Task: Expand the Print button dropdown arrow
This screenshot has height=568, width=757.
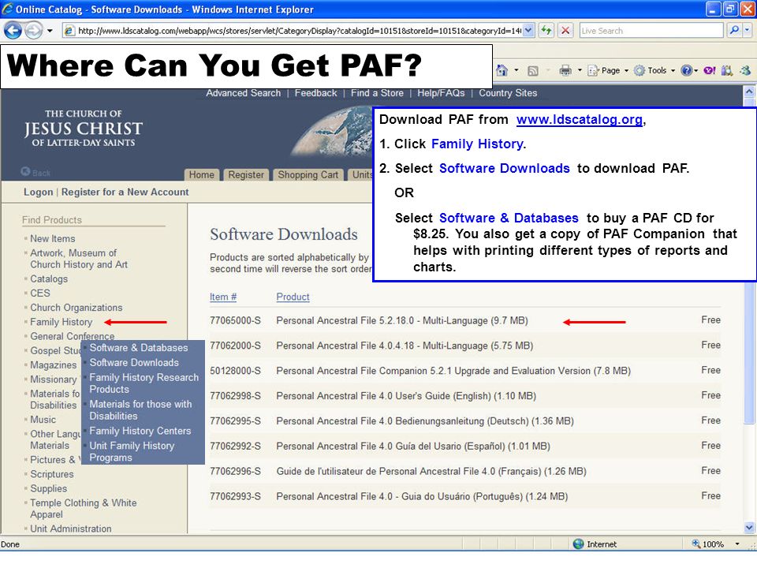Action: pyautogui.click(x=580, y=70)
